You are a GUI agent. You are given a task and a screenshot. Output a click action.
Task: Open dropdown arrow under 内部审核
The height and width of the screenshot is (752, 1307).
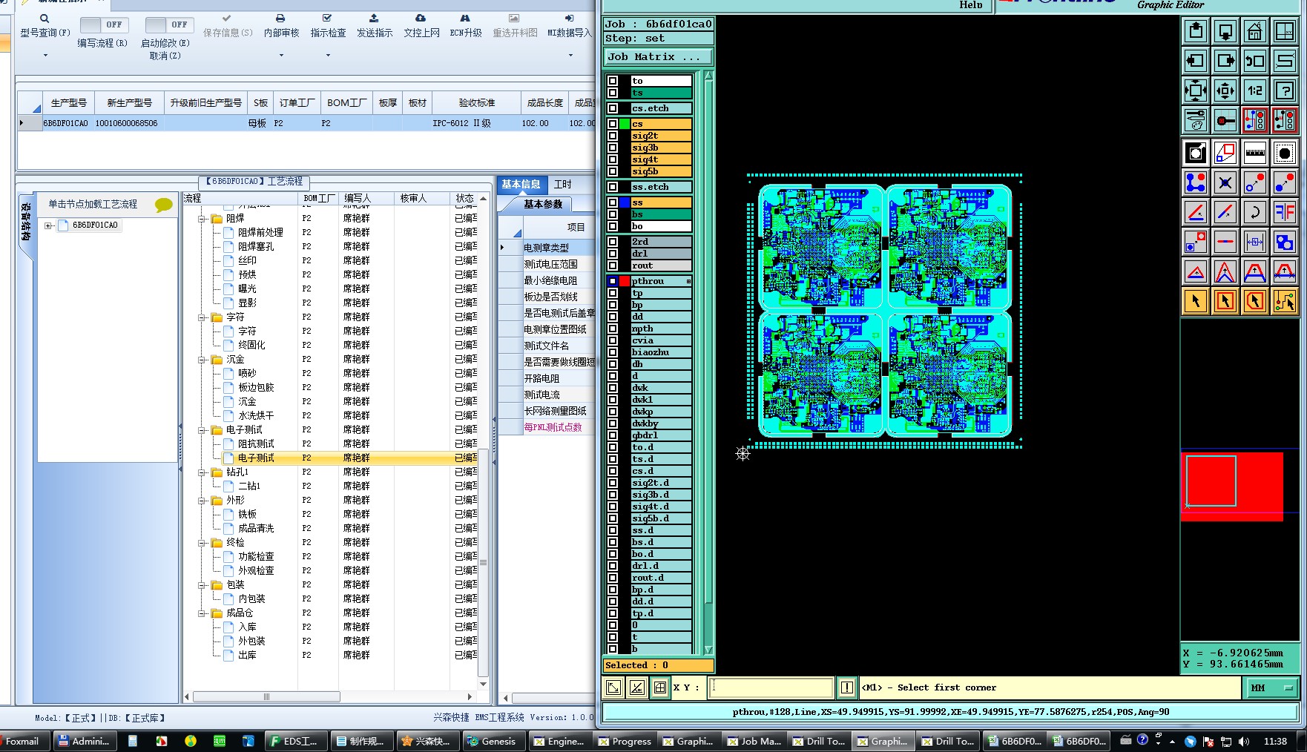pos(281,56)
